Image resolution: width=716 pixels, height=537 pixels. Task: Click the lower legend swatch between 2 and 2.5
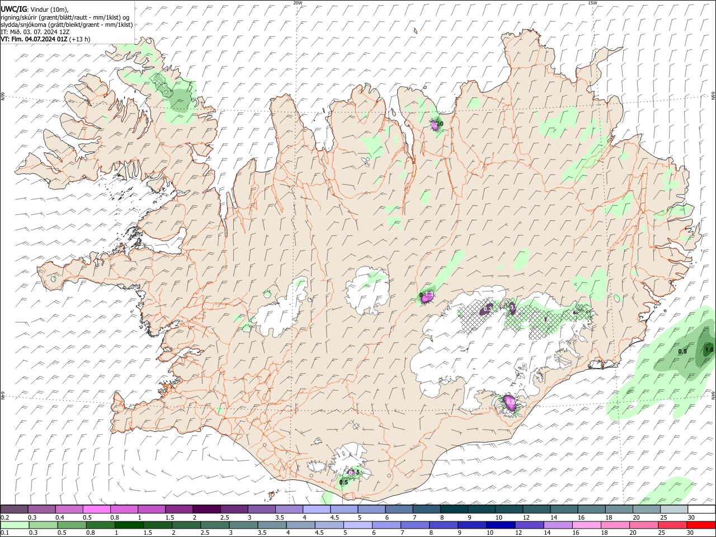pos(186,525)
